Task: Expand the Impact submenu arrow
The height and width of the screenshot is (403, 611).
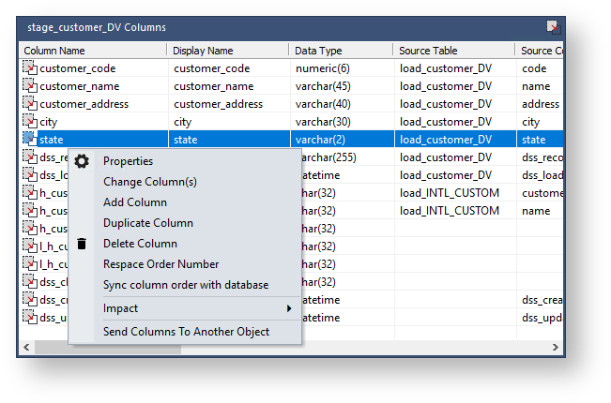Action: tap(289, 308)
